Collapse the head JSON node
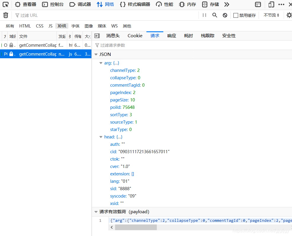The width and height of the screenshot is (292, 236). click(x=101, y=137)
